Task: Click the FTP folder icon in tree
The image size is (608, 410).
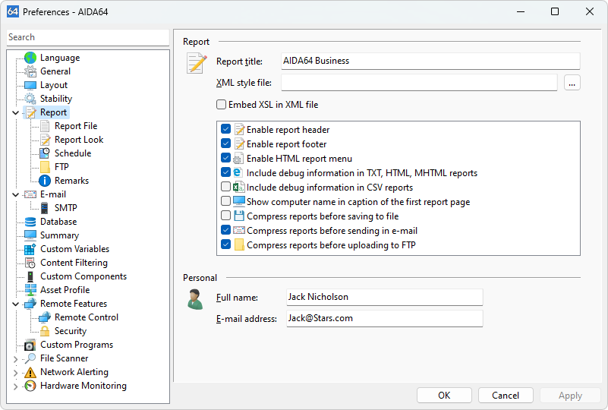Action: coord(45,167)
